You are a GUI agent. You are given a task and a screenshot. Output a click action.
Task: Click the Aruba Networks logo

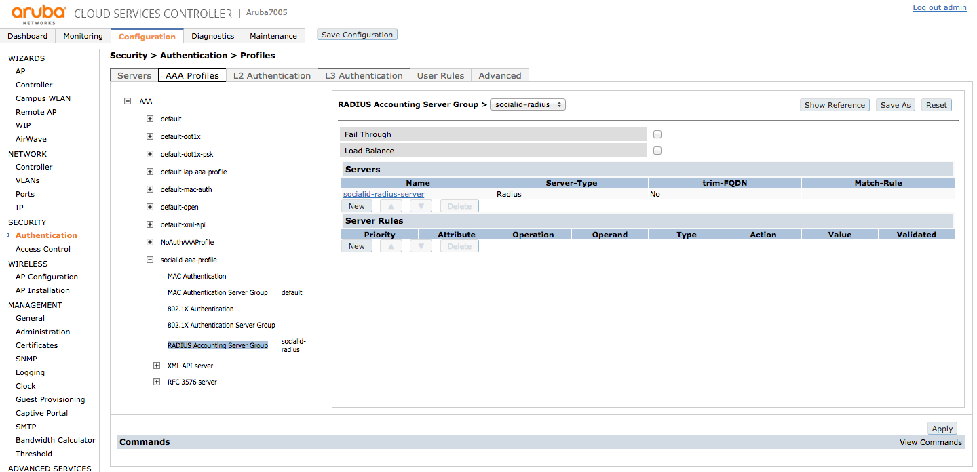(x=39, y=14)
